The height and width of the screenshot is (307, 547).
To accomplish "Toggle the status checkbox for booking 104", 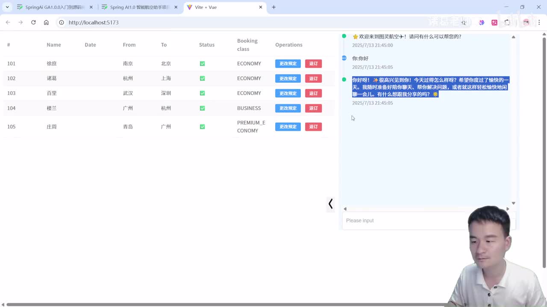I will click(x=202, y=108).
